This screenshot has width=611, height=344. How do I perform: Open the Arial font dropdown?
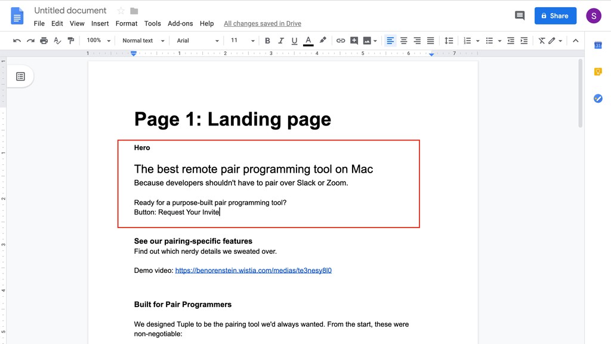[198, 41]
